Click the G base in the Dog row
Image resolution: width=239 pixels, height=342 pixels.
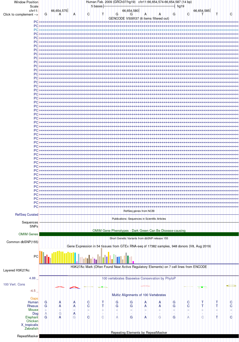(60, 313)
